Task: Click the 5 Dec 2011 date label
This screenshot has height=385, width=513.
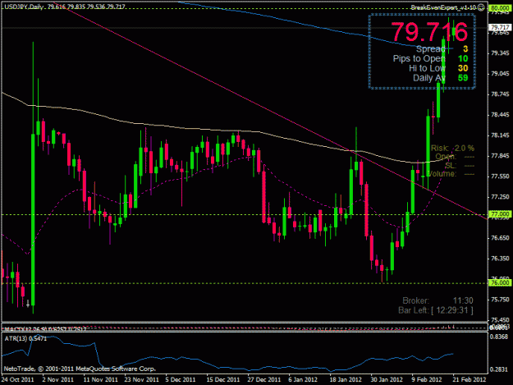Action: pos(181,379)
